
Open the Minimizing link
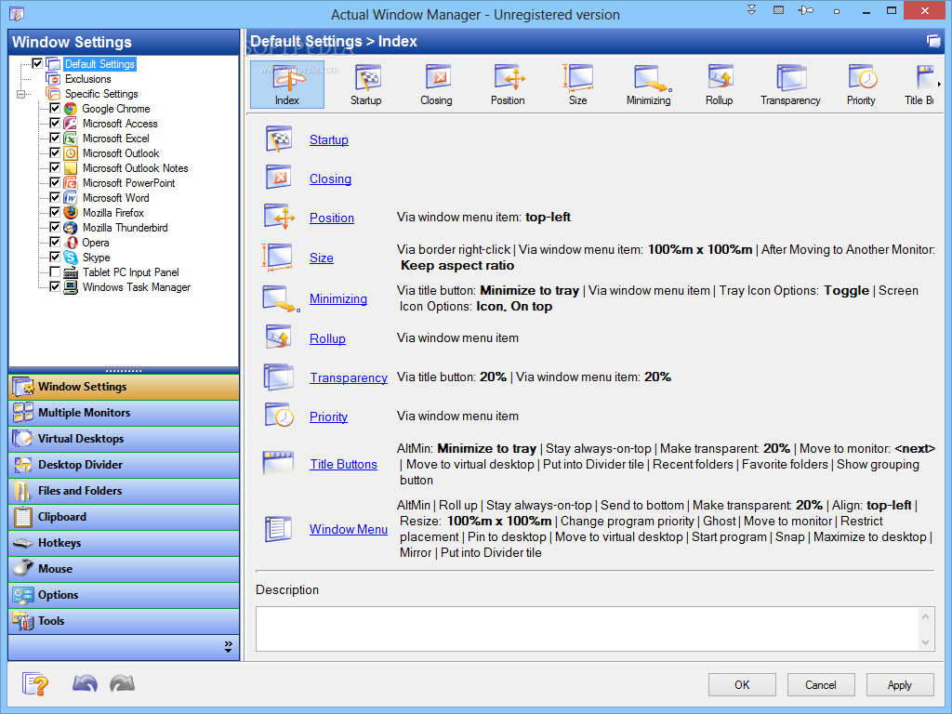(338, 298)
